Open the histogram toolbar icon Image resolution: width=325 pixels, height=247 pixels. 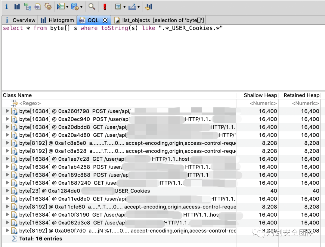point(17,7)
